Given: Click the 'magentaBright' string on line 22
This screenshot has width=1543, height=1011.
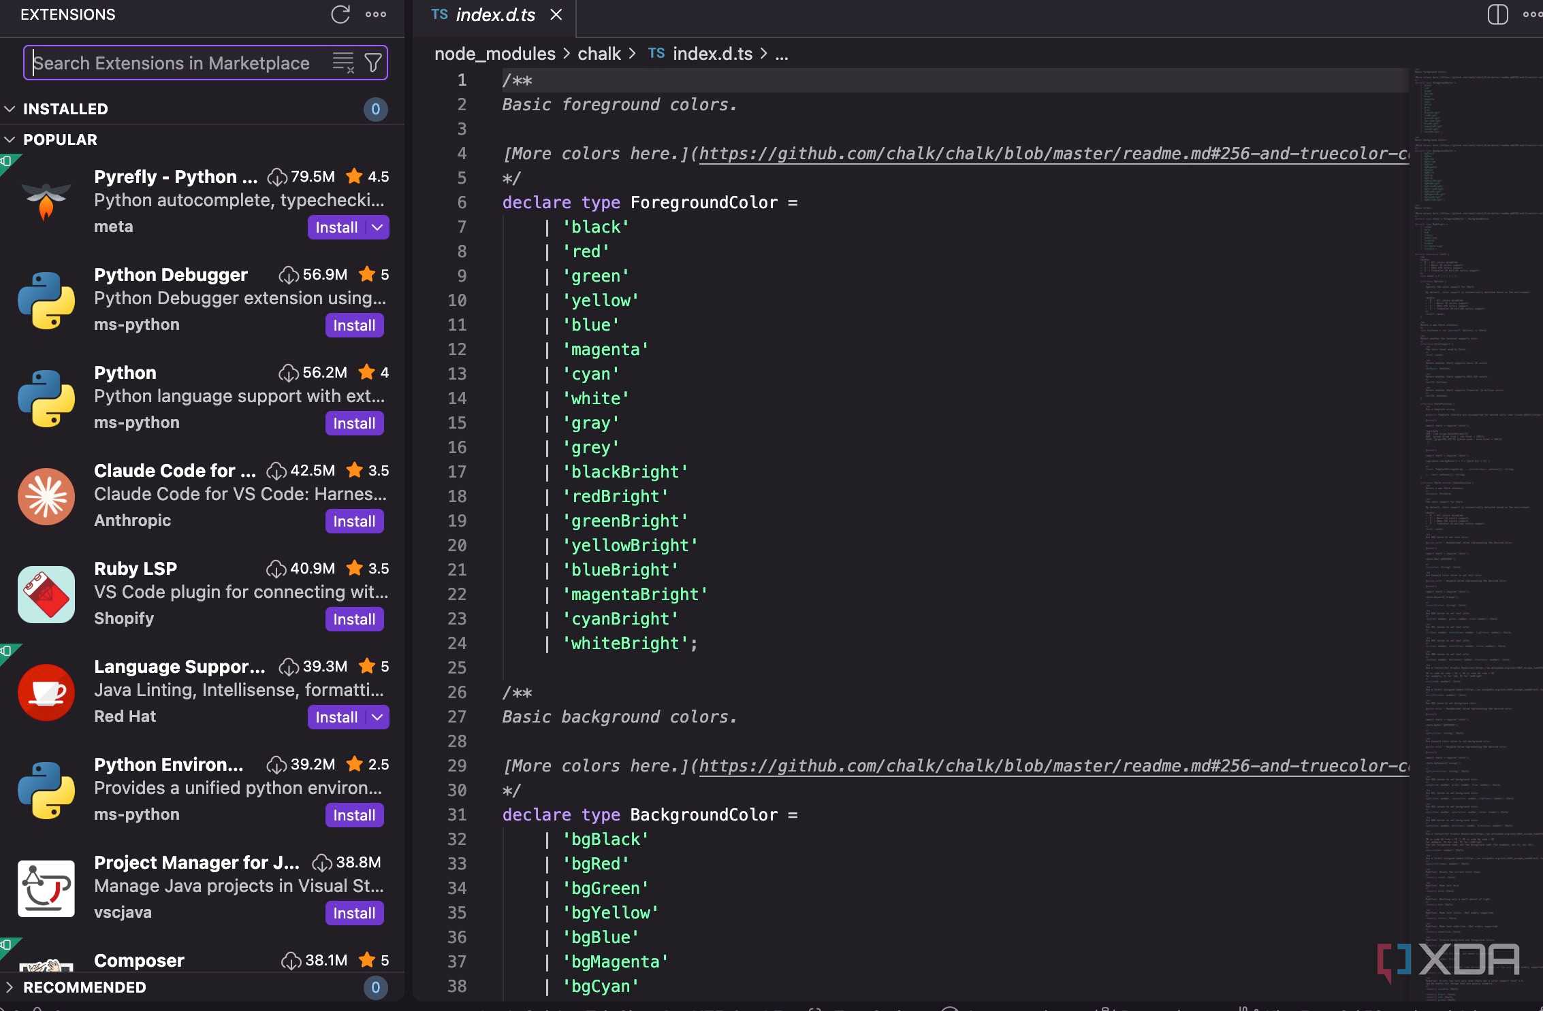Looking at the screenshot, I should pyautogui.click(x=635, y=595).
